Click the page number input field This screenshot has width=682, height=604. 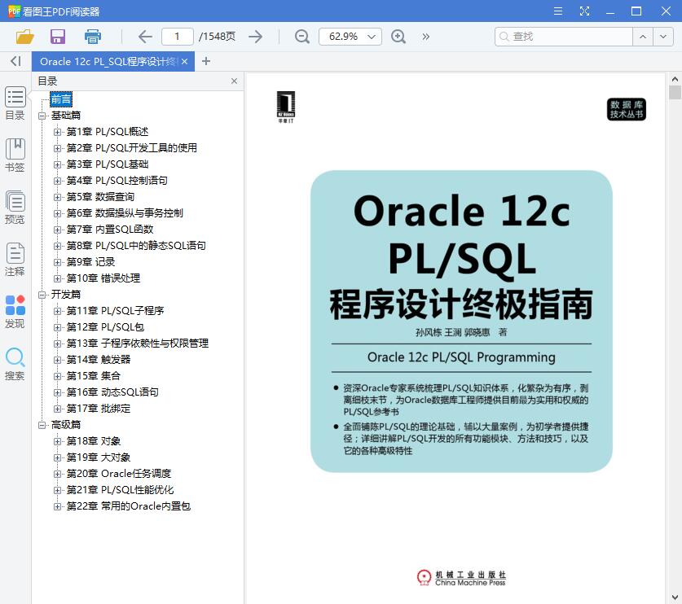pyautogui.click(x=177, y=37)
